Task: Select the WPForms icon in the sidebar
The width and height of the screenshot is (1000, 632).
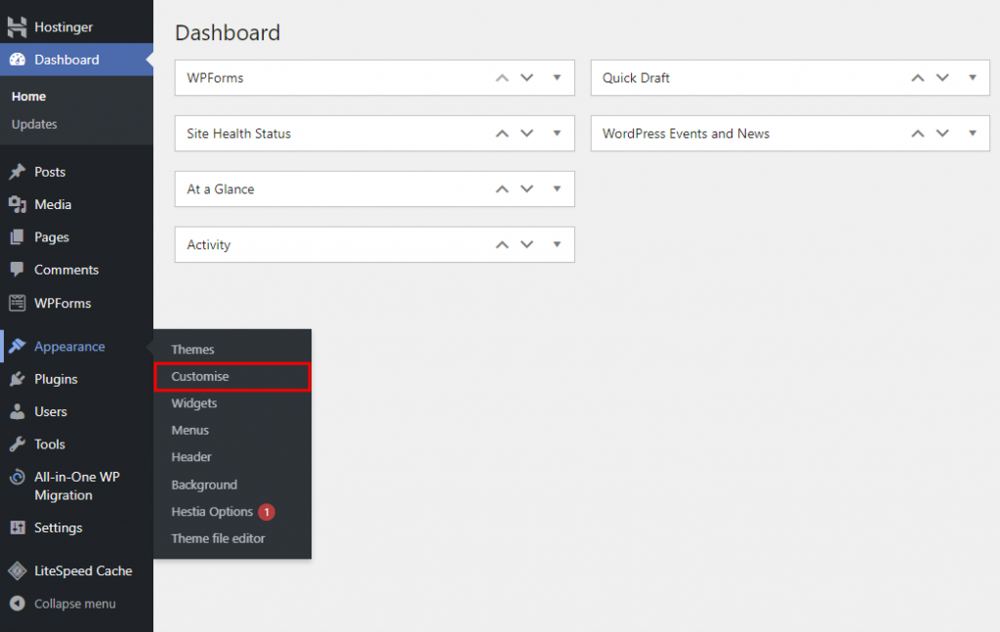Action: 17,303
